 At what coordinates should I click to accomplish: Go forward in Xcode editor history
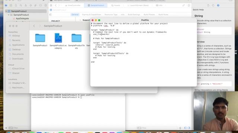[x=59, y=6]
